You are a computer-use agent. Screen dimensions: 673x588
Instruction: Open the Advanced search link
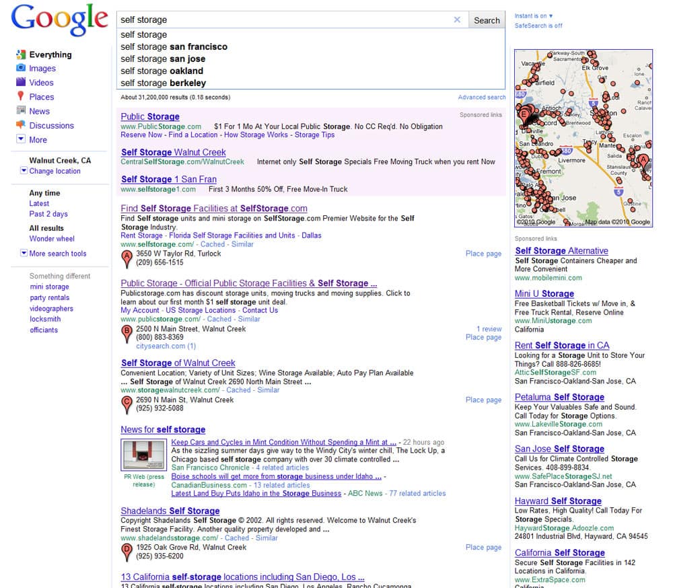482,98
